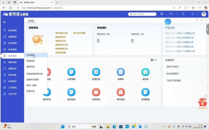Click the 经营历程 shortcut icon
Image resolution: width=209 pixels, height=130 pixels.
(x=96, y=72)
